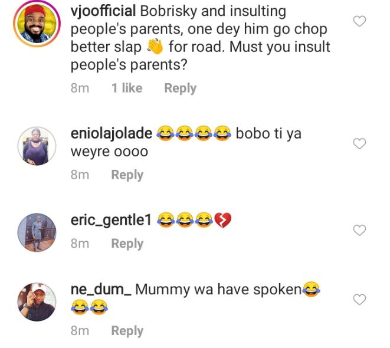Heart the ne_dum_ comment
This screenshot has width=390, height=348.
point(359,300)
